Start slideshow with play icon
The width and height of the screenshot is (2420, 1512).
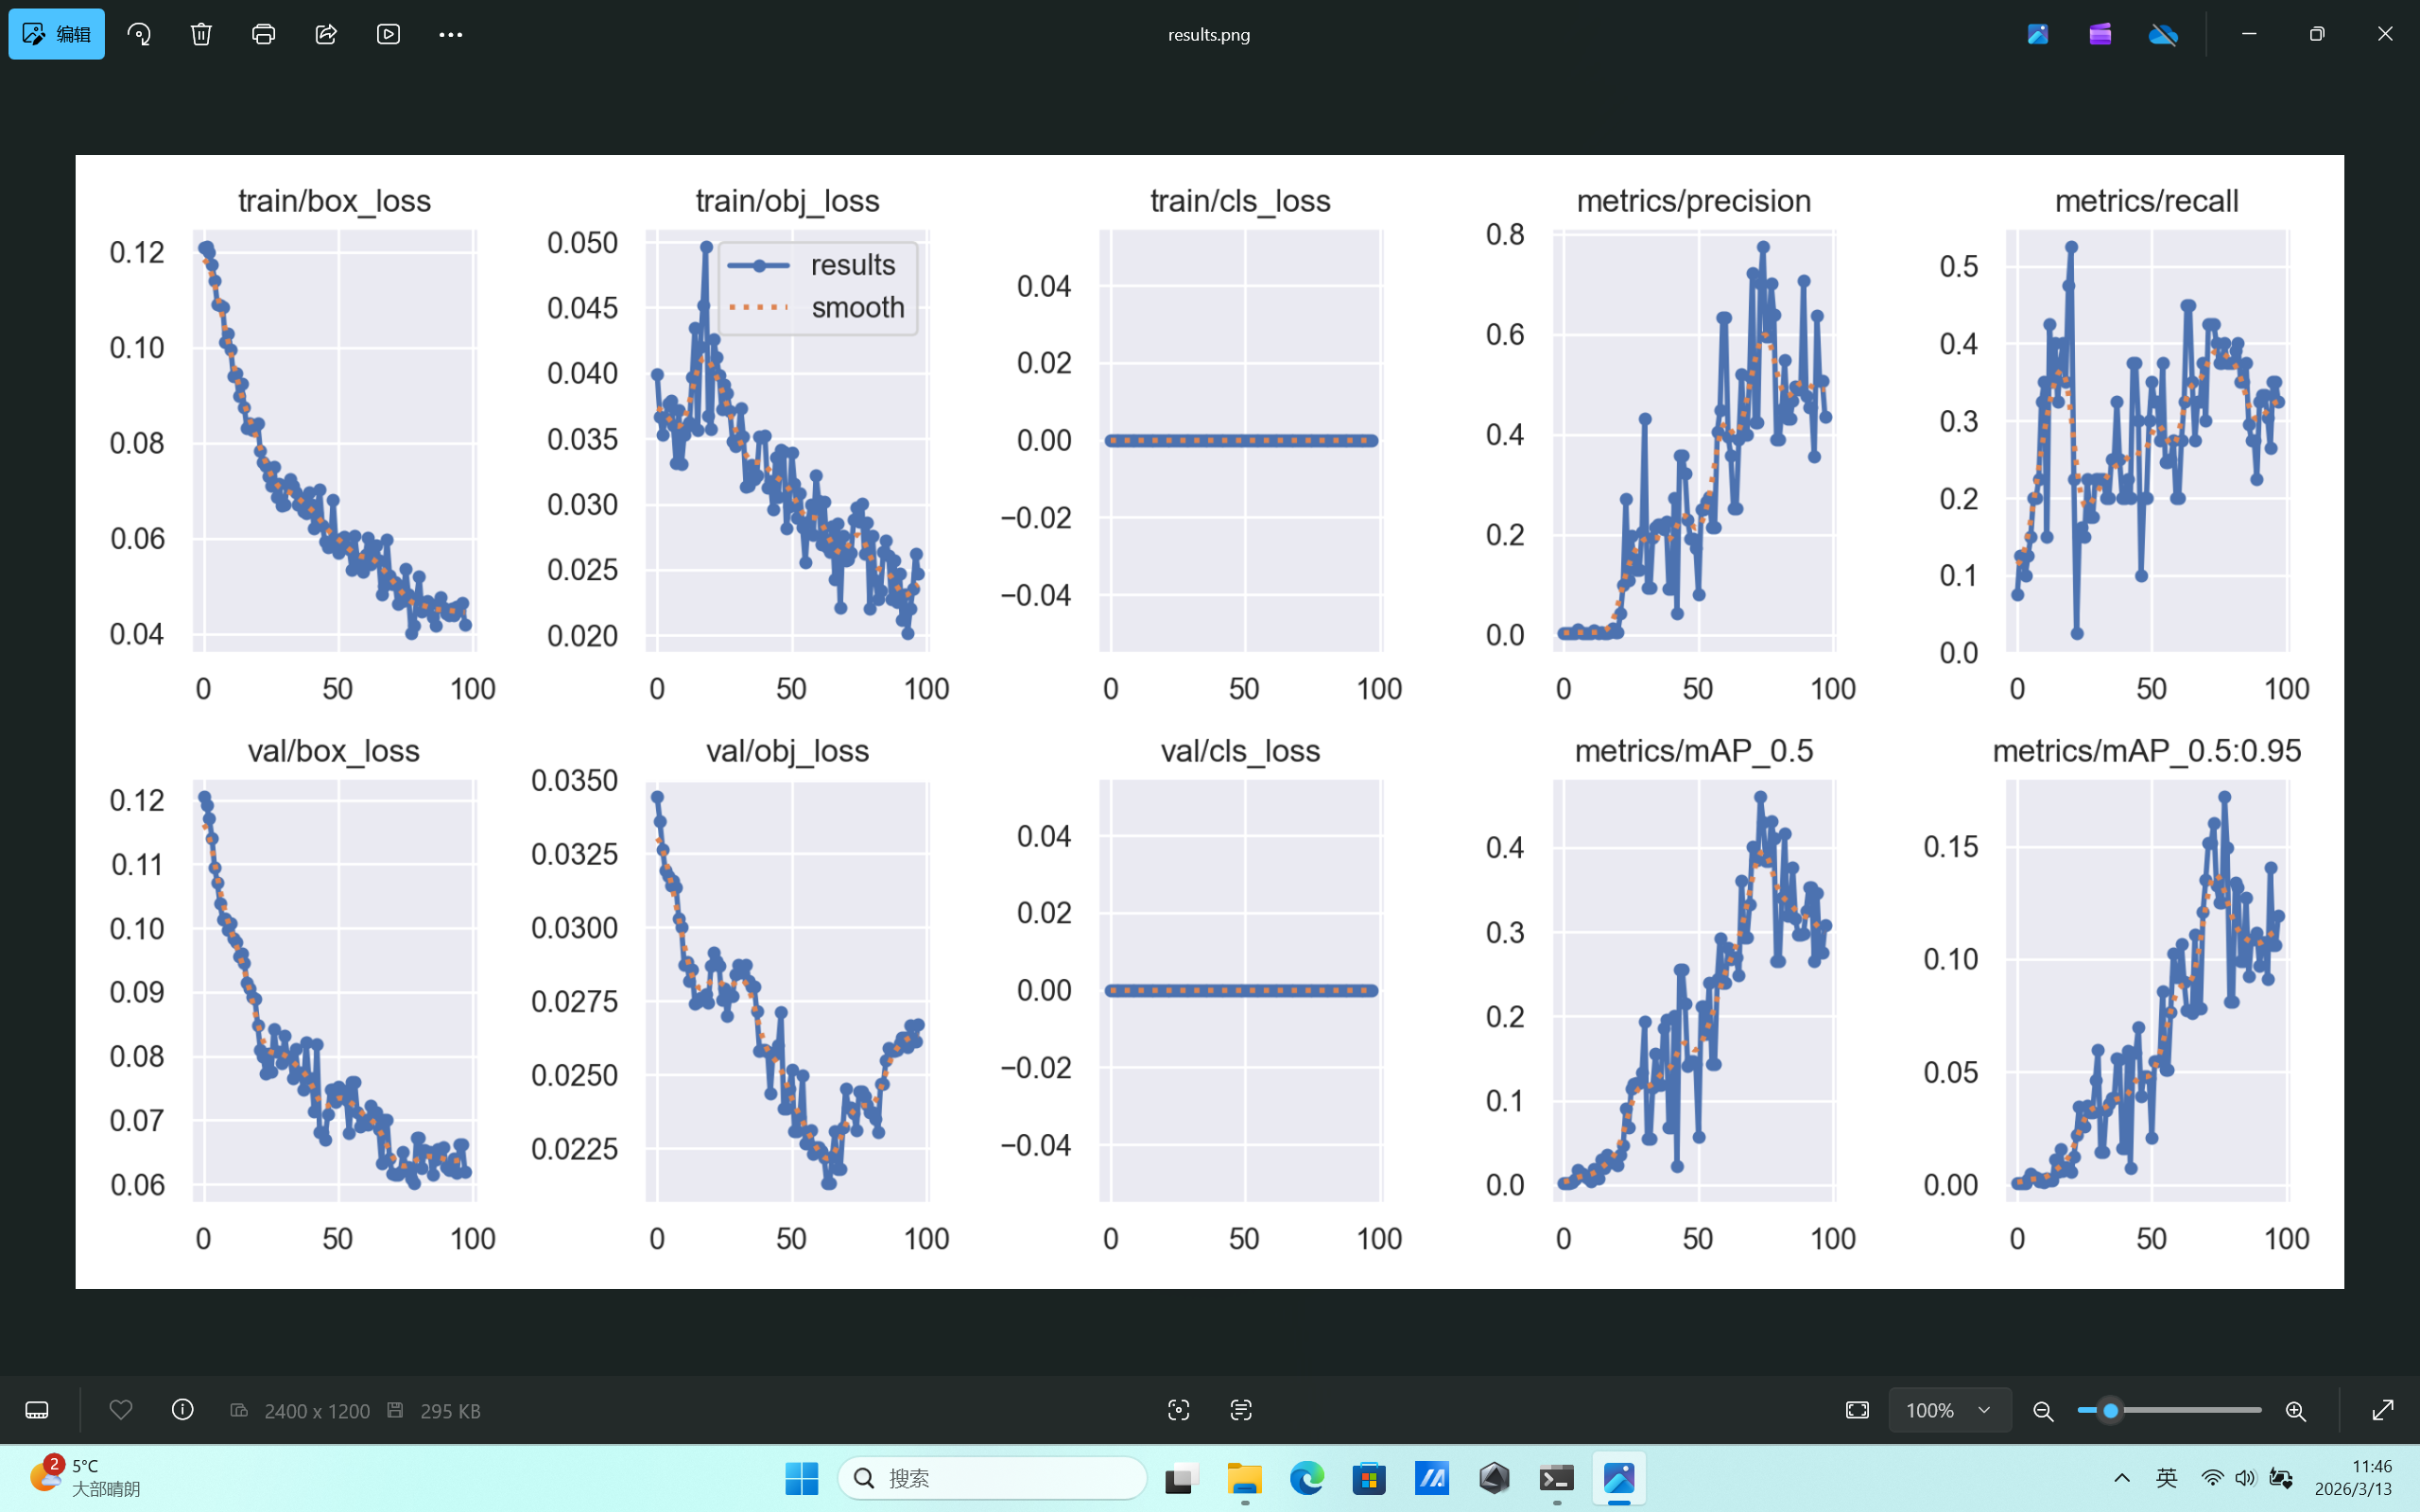point(388,34)
